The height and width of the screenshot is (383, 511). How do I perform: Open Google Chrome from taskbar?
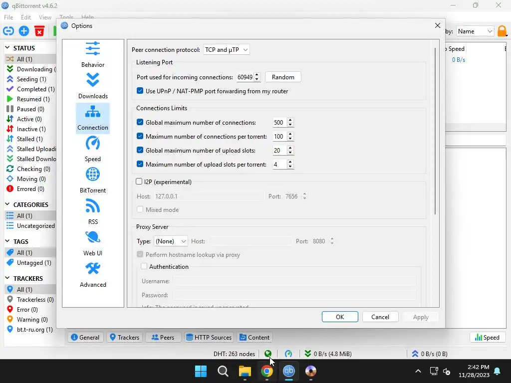(x=266, y=371)
